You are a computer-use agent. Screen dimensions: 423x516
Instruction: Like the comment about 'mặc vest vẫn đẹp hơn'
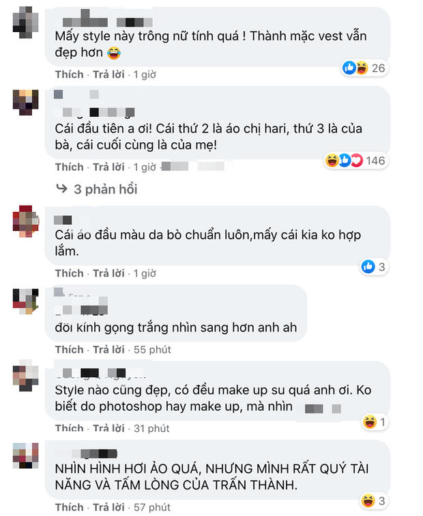coord(70,74)
